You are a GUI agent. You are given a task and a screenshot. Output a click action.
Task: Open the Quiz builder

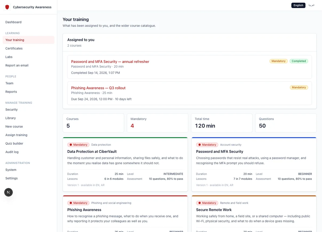(x=28, y=144)
